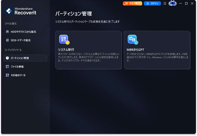Click the ユーティリティツール section label
197x136 pixels.
coord(13,50)
